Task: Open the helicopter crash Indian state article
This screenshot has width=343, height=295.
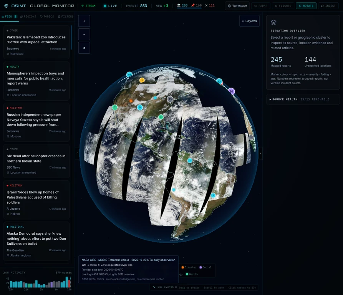Action: [x=36, y=161]
